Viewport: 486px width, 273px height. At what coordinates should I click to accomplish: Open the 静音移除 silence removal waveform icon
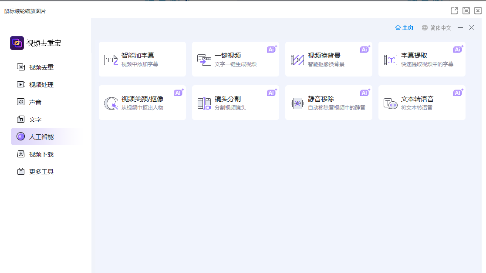click(x=297, y=103)
